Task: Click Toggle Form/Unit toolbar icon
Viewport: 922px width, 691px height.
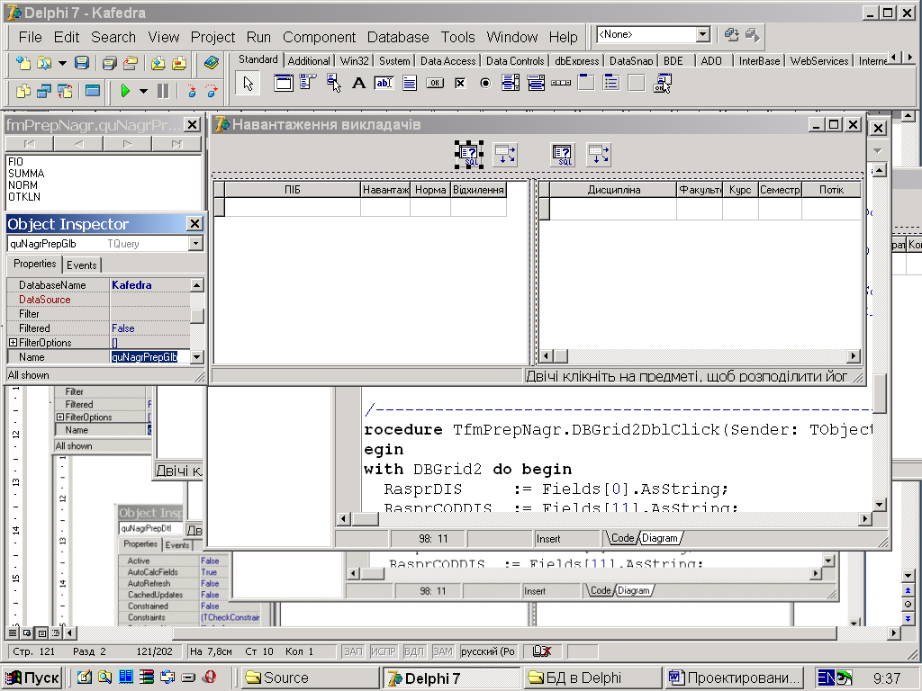Action: point(65,91)
